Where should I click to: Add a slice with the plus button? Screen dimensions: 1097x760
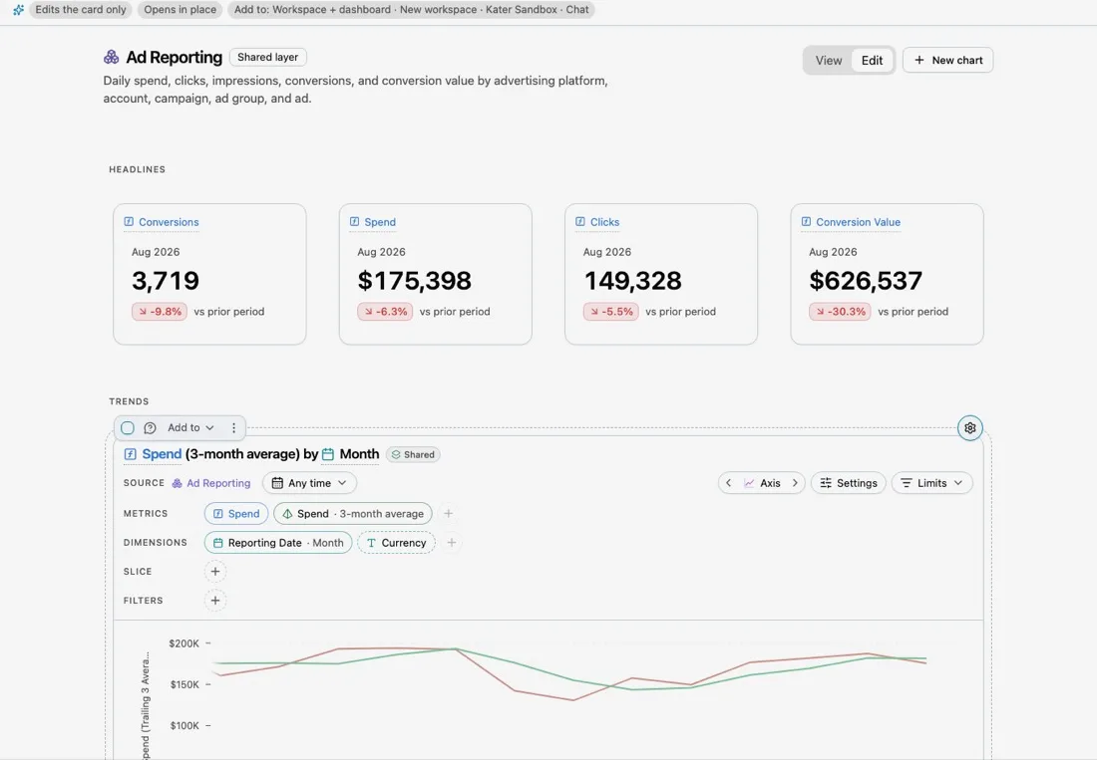(x=215, y=572)
